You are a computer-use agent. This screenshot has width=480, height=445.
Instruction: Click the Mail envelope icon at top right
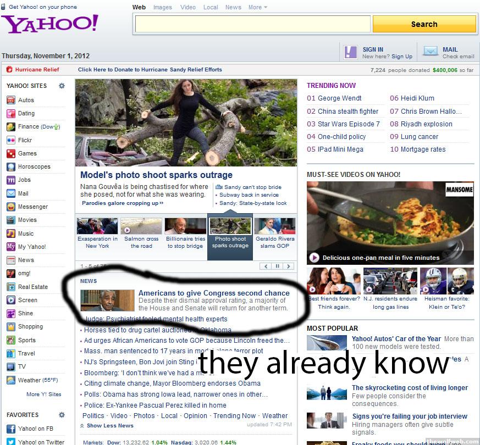(431, 52)
